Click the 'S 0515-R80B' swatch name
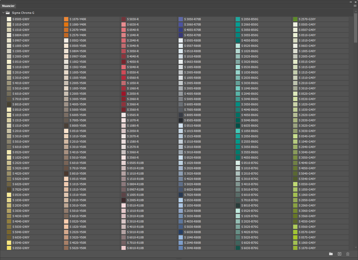The width and height of the screenshot is (358, 260). tap(192, 126)
